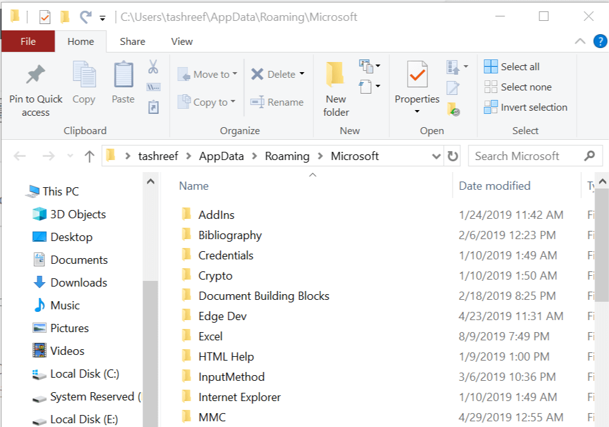Sort by the Date modified column header
The image size is (609, 427).
[x=494, y=186]
